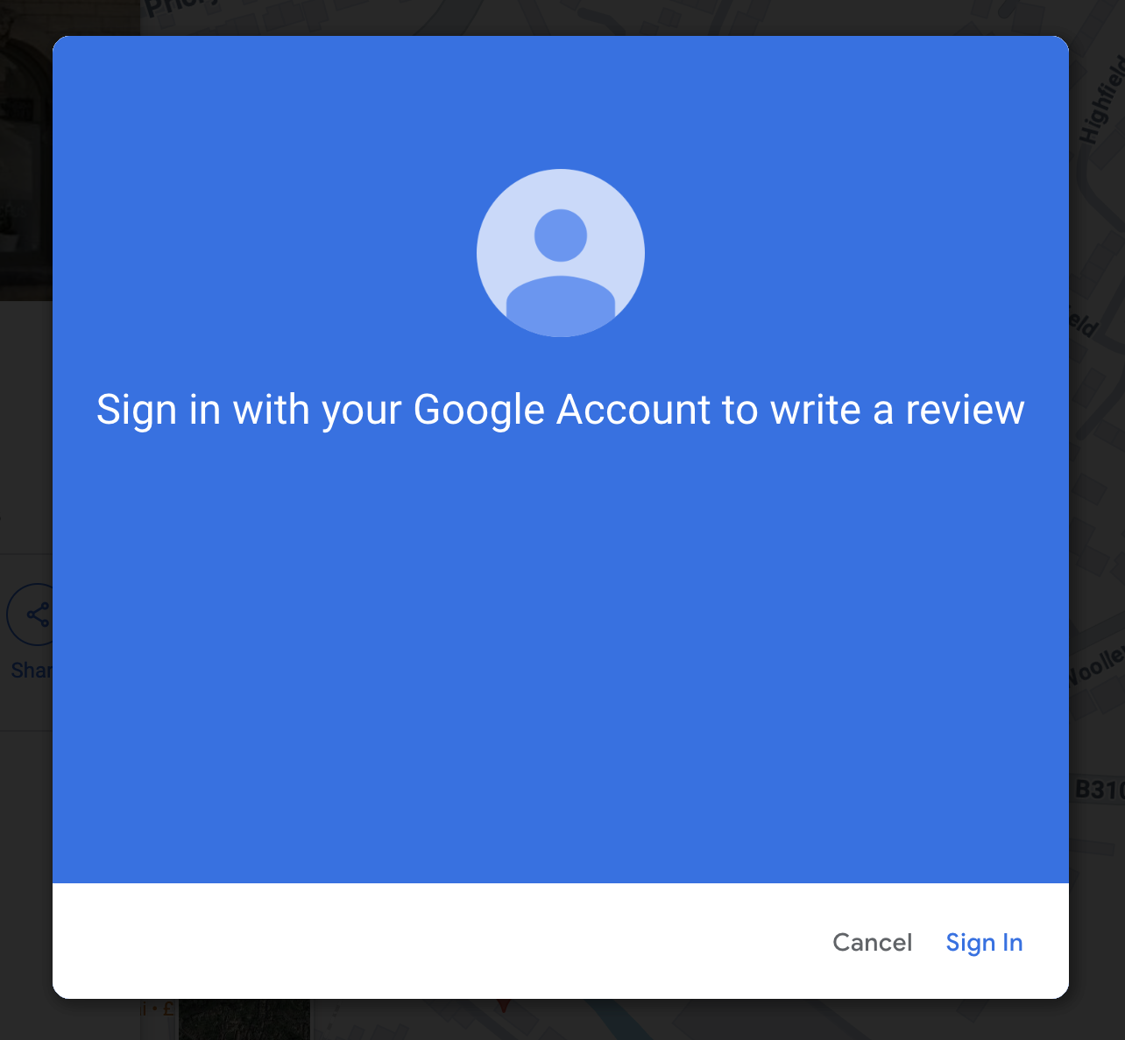Screen dimensions: 1125x1040
Task: Click the 'eld' street label fragment on map
Action: click(1084, 323)
